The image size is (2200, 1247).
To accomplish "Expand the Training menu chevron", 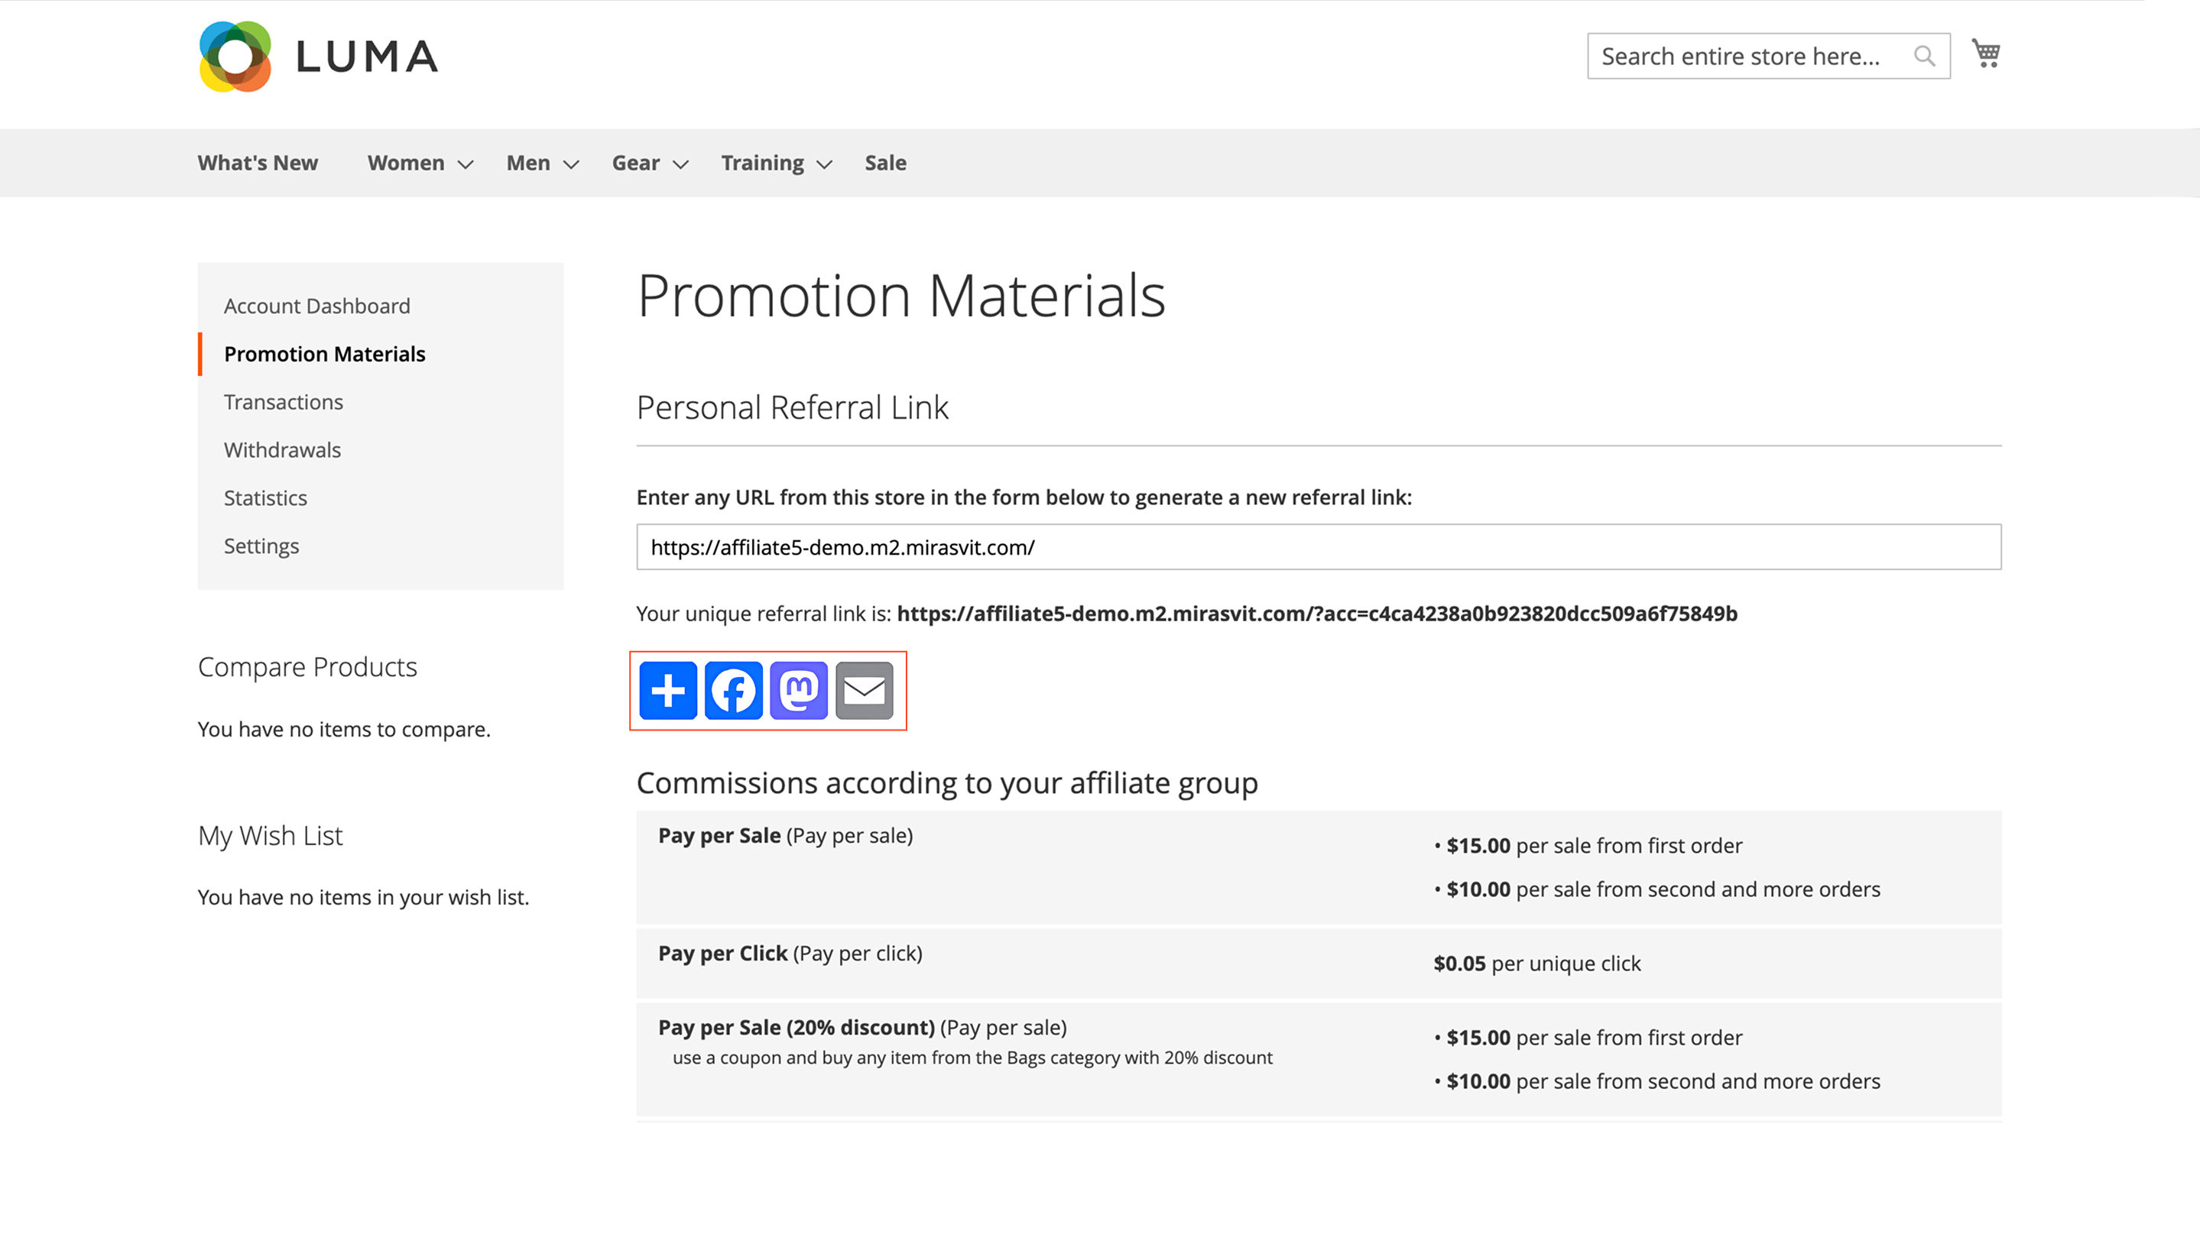I will tap(824, 164).
